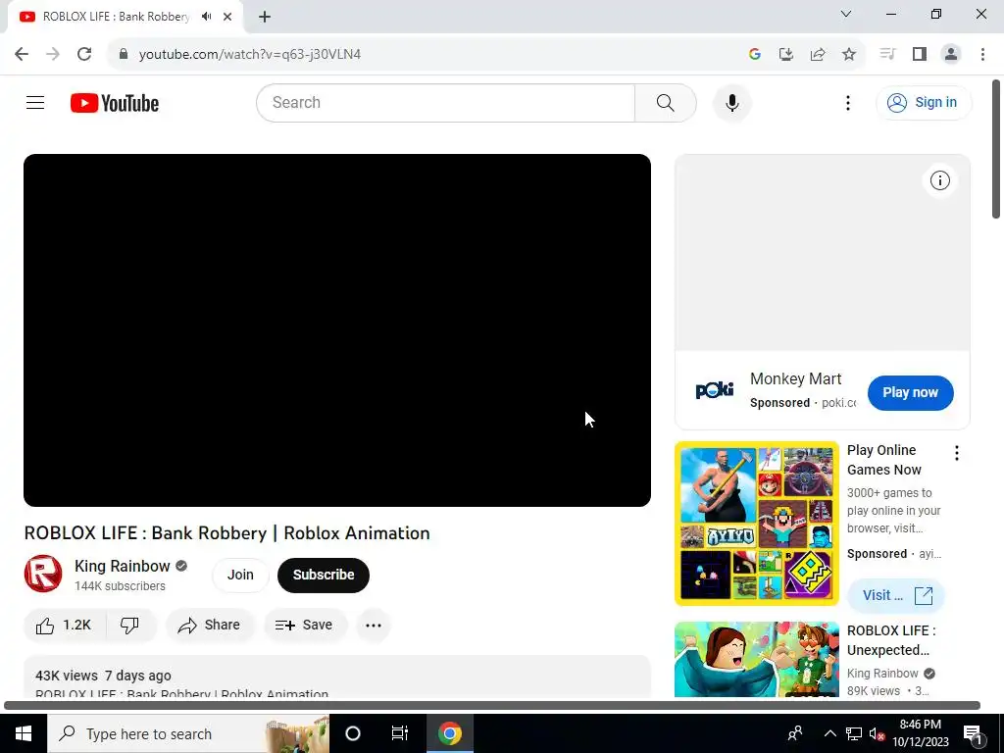1004x753 pixels.
Task: Mute tab via speaker icon
Action: (x=206, y=17)
